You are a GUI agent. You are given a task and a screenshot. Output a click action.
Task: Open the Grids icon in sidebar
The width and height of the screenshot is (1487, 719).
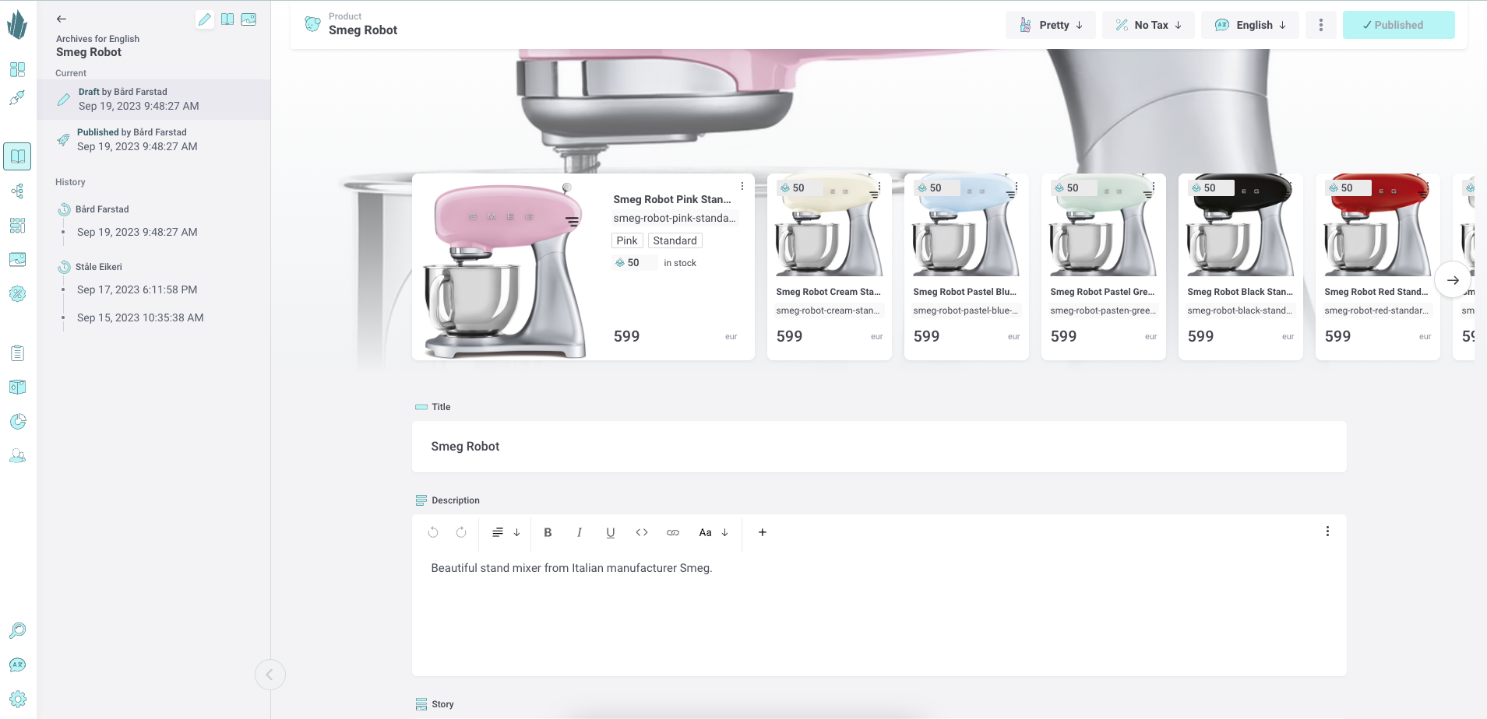(x=18, y=225)
